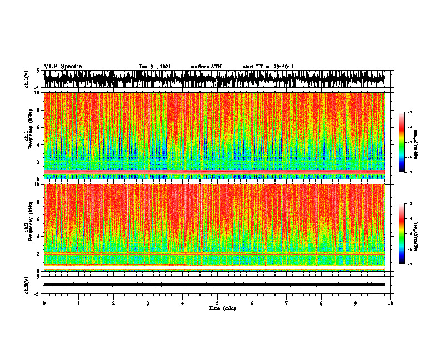
Task: Click the ch.1 frequency tick label "8"
Action: pyautogui.click(x=39, y=110)
